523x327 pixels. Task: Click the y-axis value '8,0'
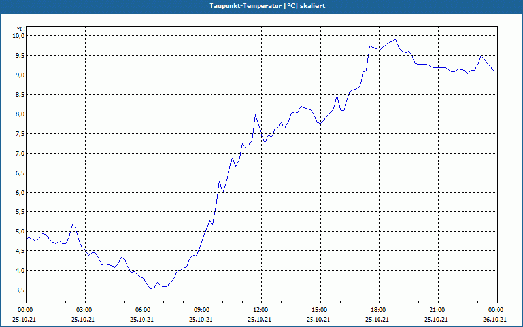[20, 114]
